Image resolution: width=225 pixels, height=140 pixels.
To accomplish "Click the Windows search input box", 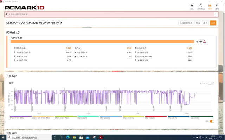I will (29, 137).
